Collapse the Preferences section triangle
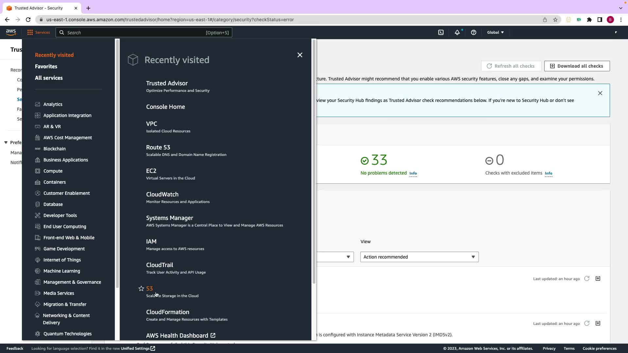 tap(6, 143)
